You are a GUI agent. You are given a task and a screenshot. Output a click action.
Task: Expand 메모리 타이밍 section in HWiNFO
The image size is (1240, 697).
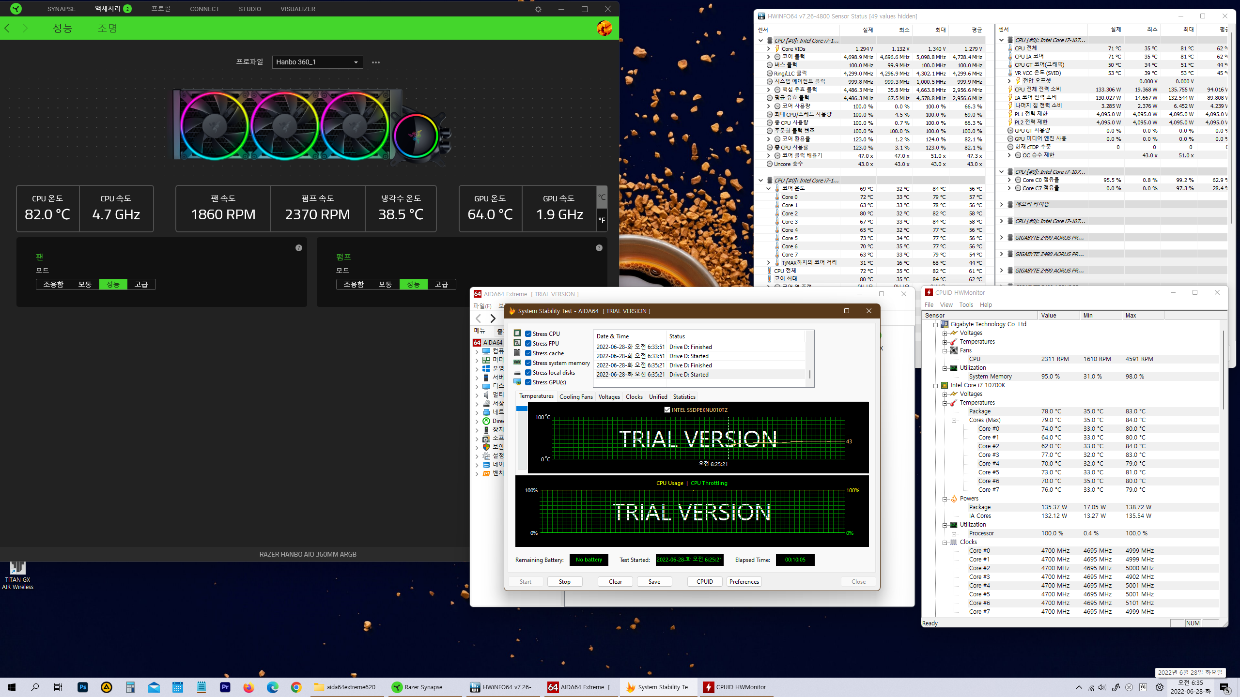coord(1002,204)
